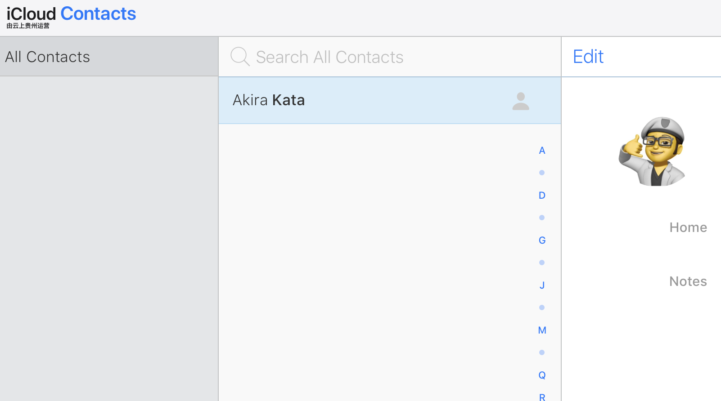Click the Home field label
Screen dimensions: 721x401
pyautogui.click(x=688, y=227)
